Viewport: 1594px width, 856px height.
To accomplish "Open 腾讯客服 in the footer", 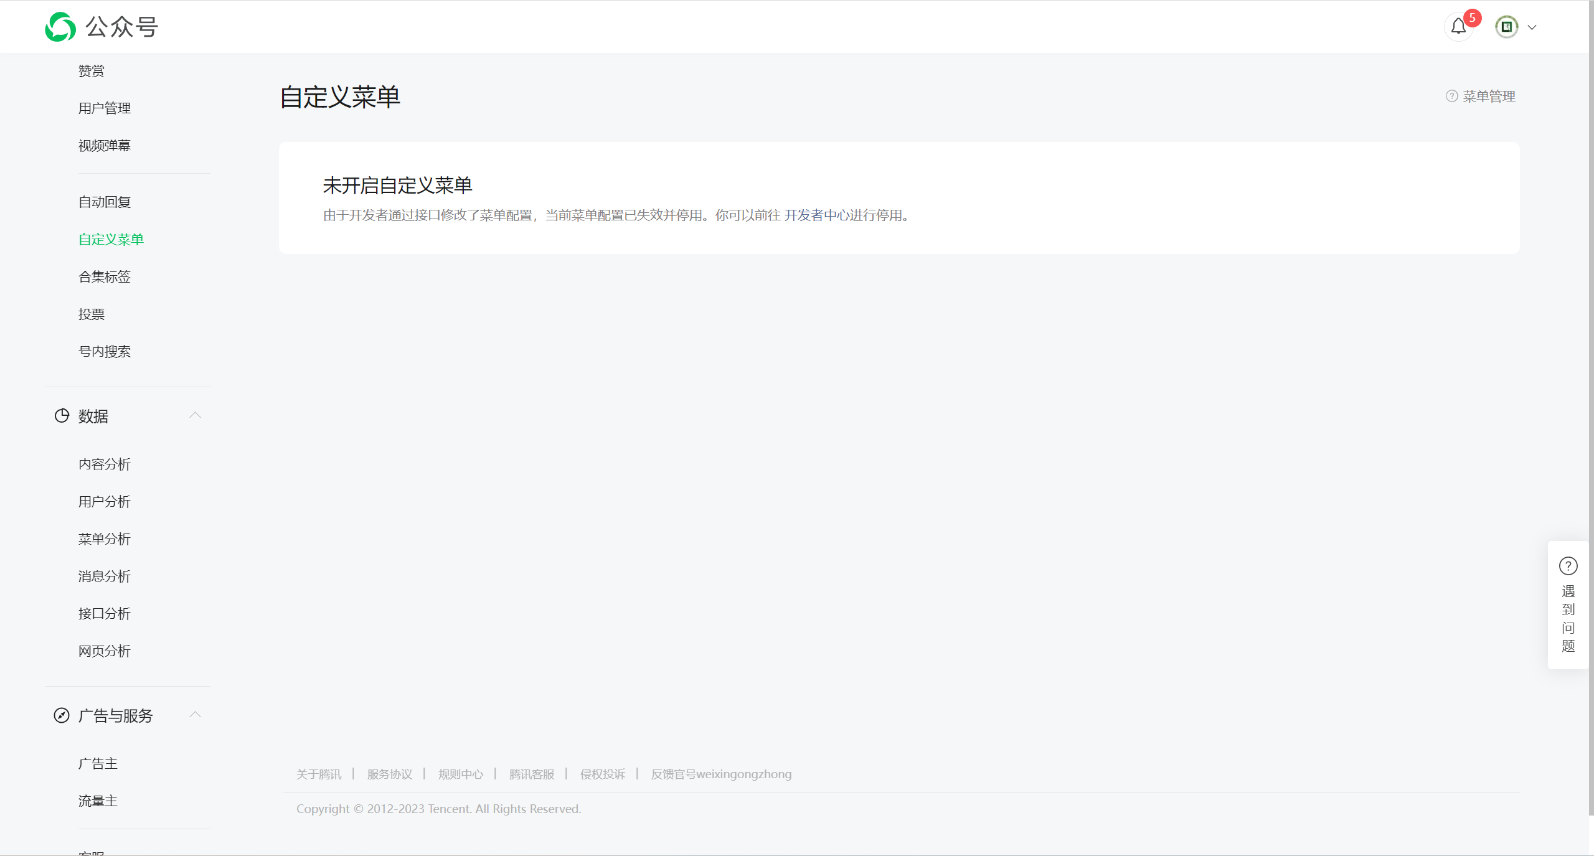I will point(532,774).
